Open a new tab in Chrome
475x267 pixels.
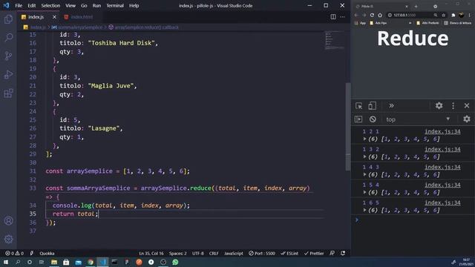[x=416, y=6]
